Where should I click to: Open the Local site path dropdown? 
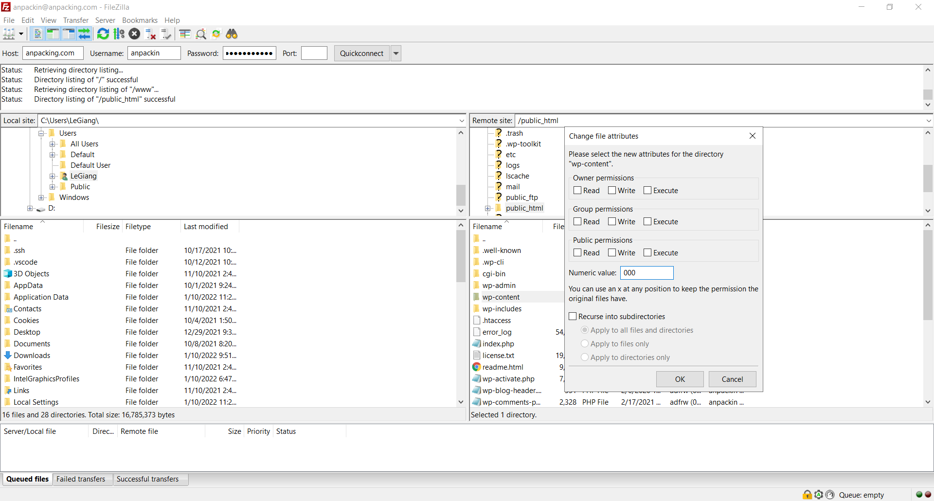[462, 121]
